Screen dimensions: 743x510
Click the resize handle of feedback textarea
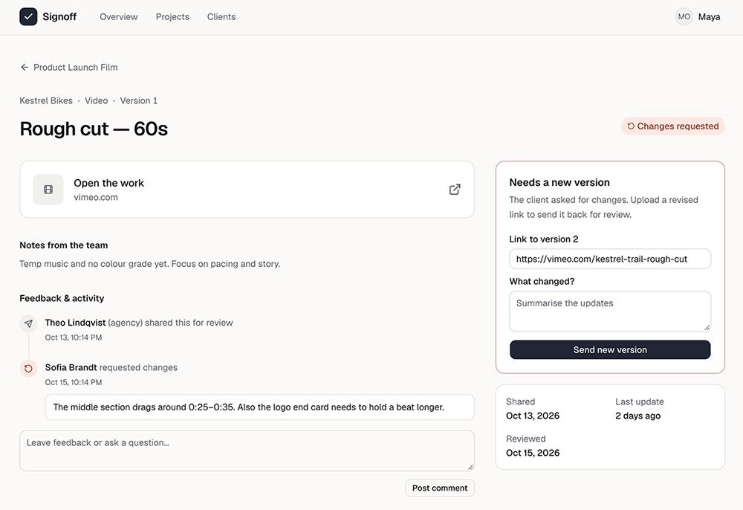470,467
